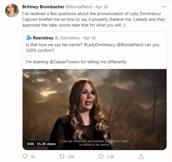Play the embedded showcase video
Screen dimensions: 172x162
coord(94,109)
